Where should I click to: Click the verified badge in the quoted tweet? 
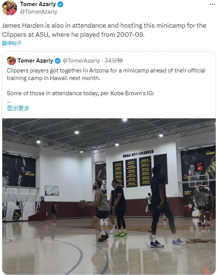point(58,61)
